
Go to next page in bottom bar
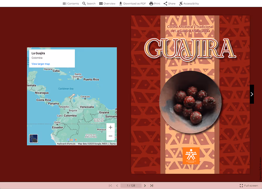[x=145, y=185]
